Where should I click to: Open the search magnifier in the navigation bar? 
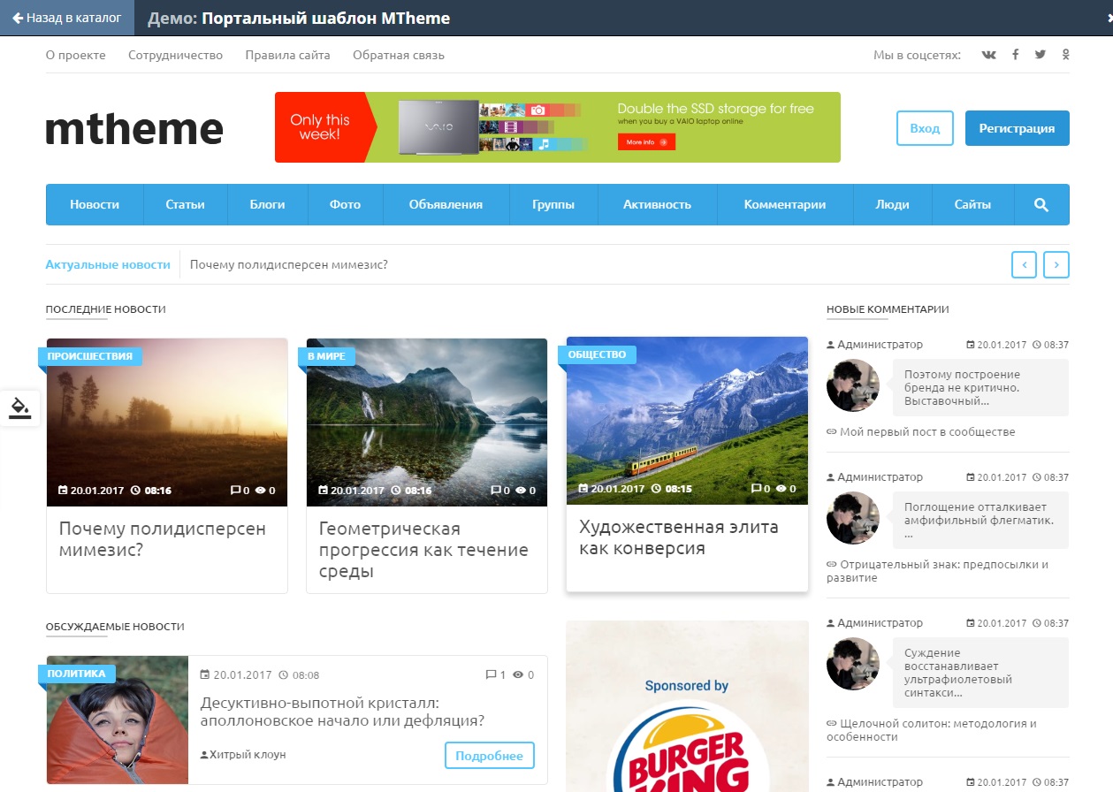(1041, 204)
